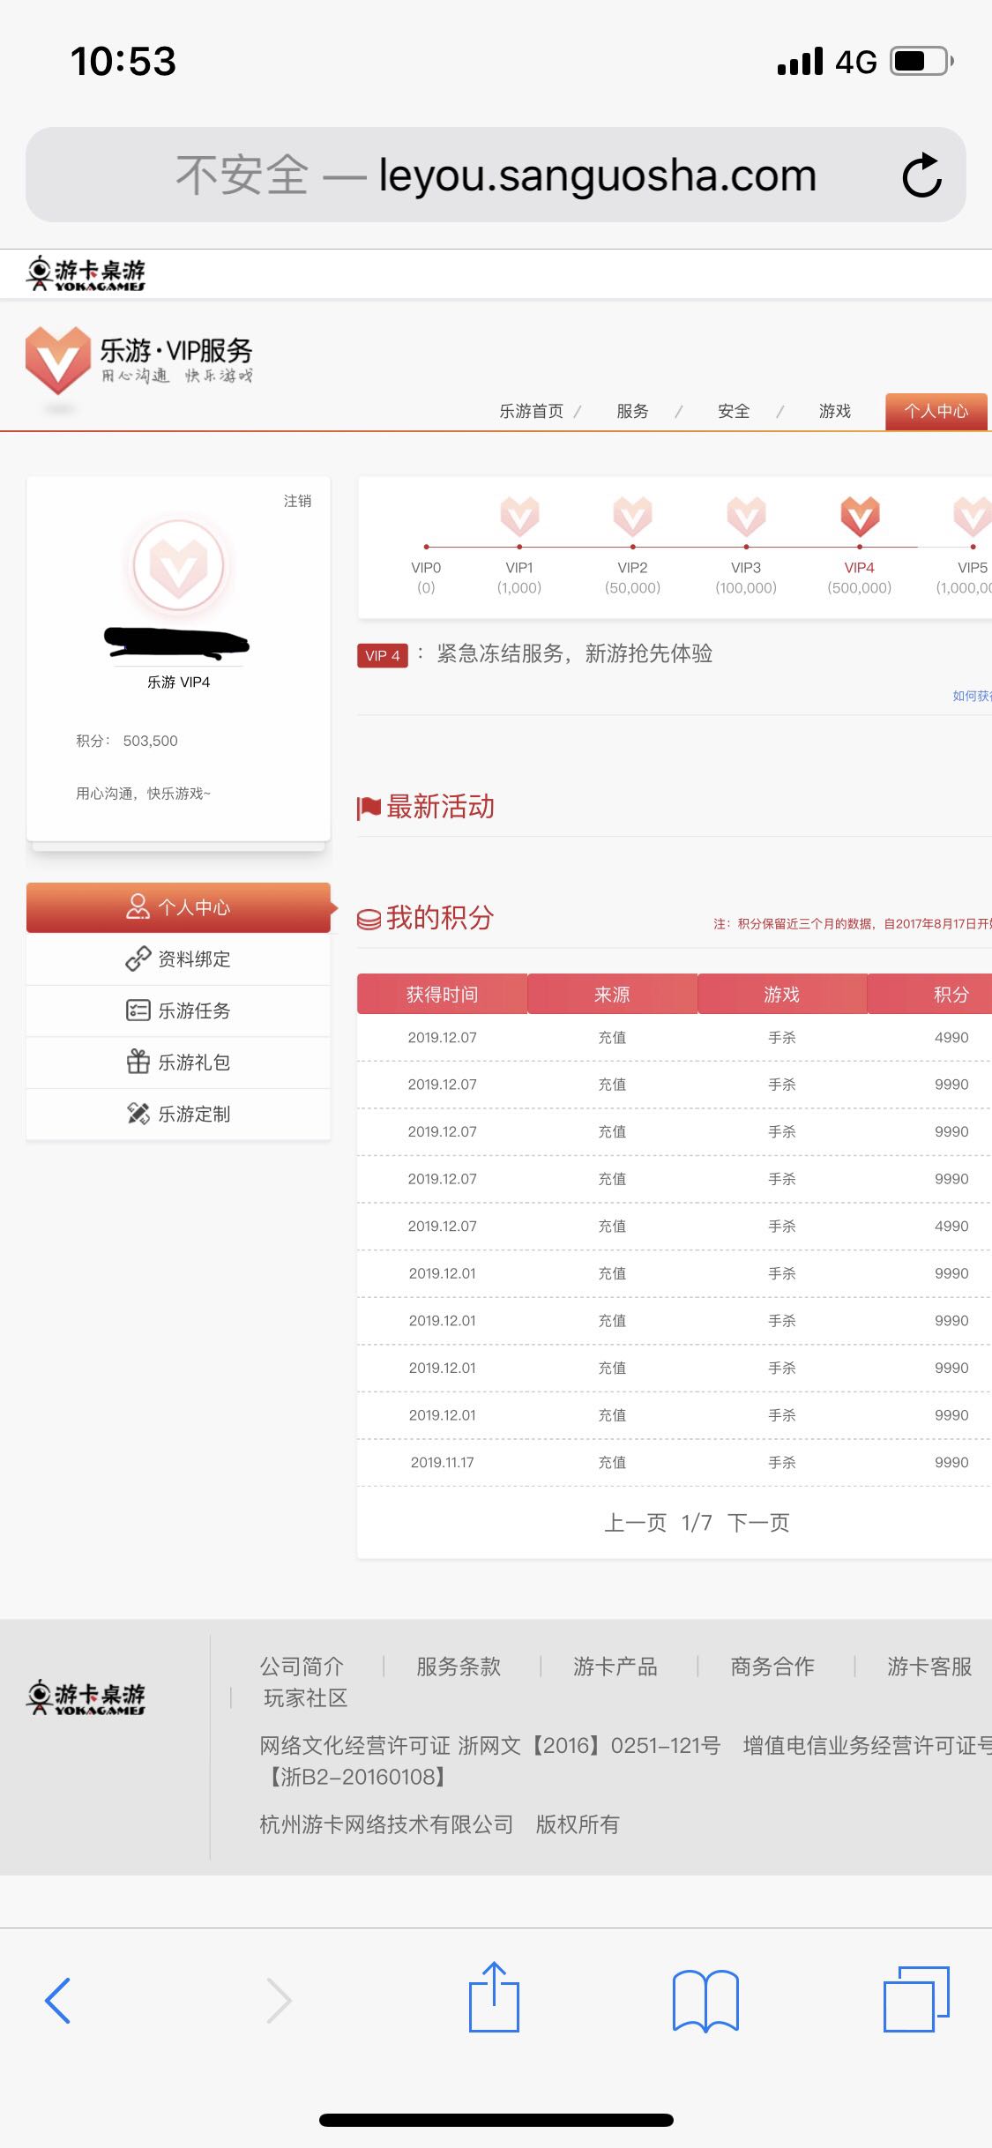
Task: Click the 游戏 column header
Action: (782, 995)
